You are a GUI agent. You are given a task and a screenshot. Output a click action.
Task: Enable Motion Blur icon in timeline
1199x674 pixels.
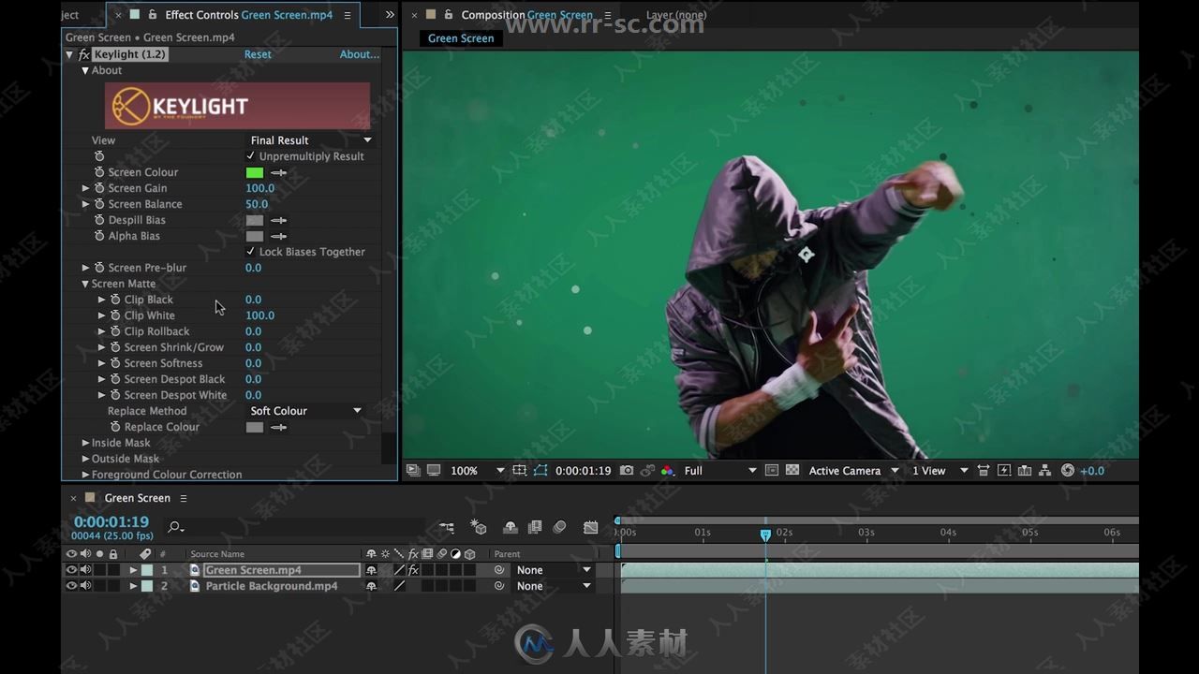(x=559, y=528)
